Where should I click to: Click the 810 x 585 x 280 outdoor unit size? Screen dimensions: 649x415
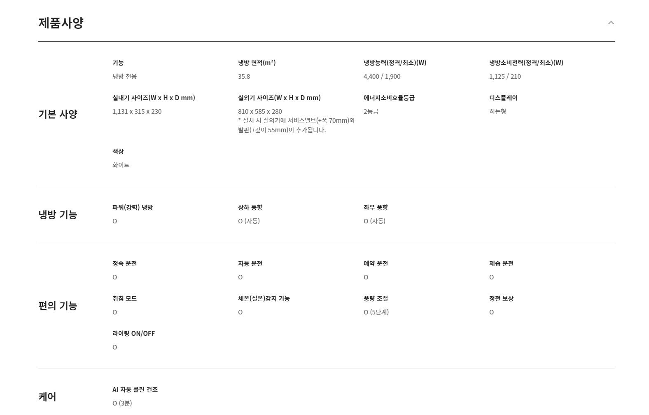coord(260,112)
